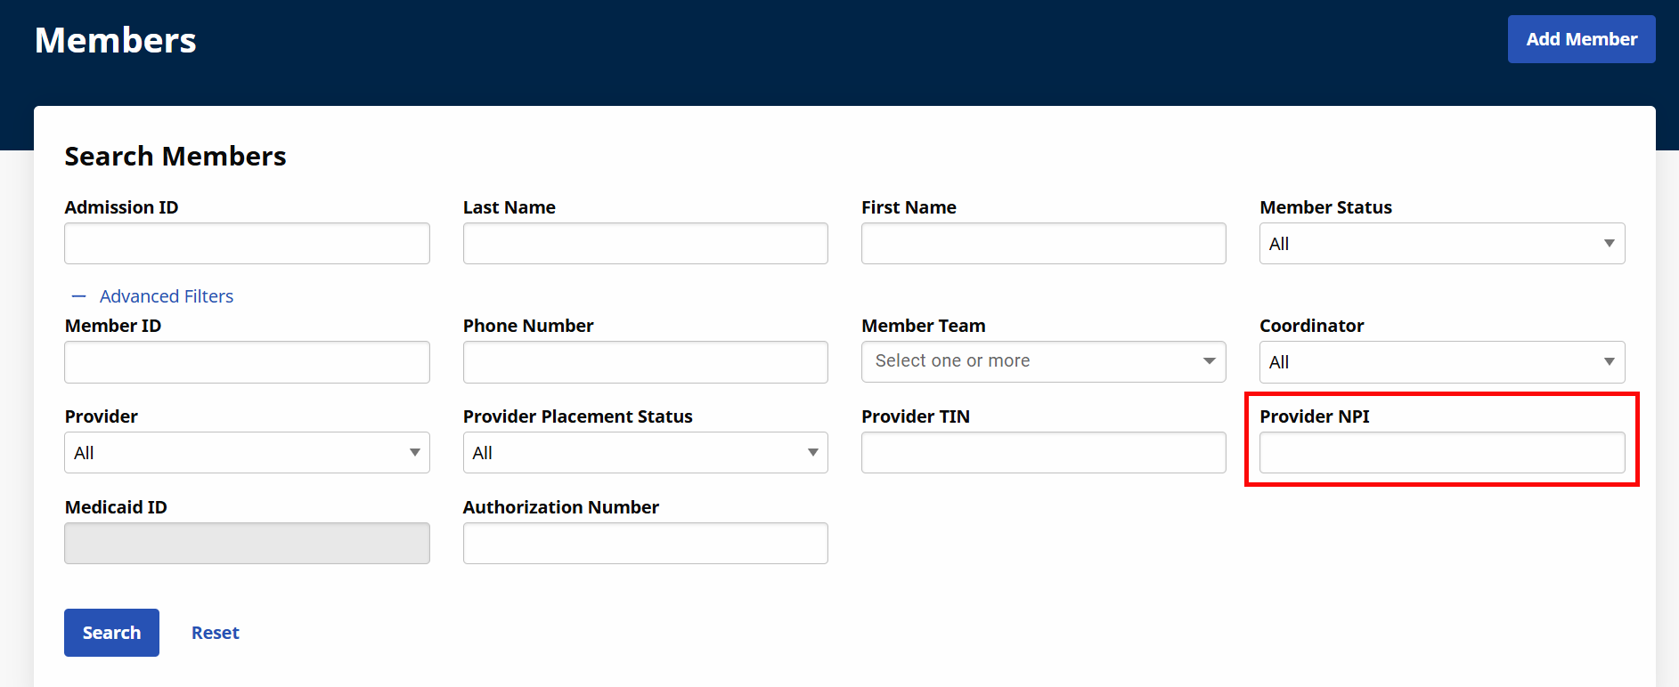The width and height of the screenshot is (1679, 687).
Task: Open the Coordinator dropdown
Action: point(1440,362)
